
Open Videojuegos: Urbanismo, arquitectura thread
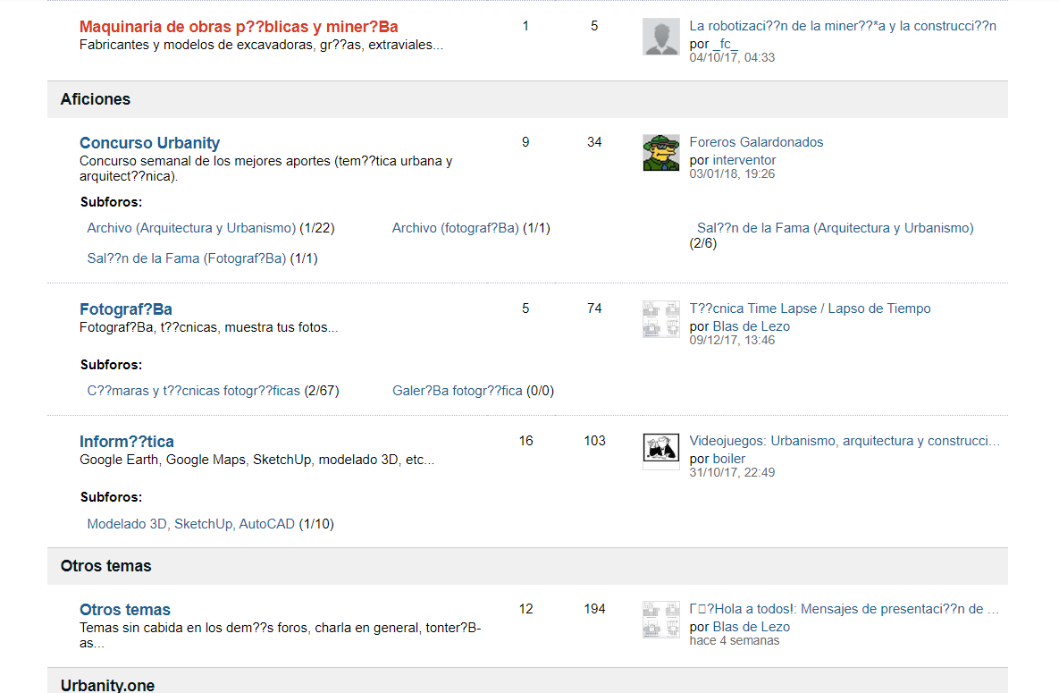844,441
